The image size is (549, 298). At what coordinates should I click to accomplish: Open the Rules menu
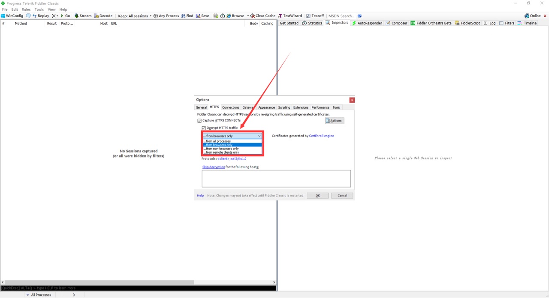point(26,9)
